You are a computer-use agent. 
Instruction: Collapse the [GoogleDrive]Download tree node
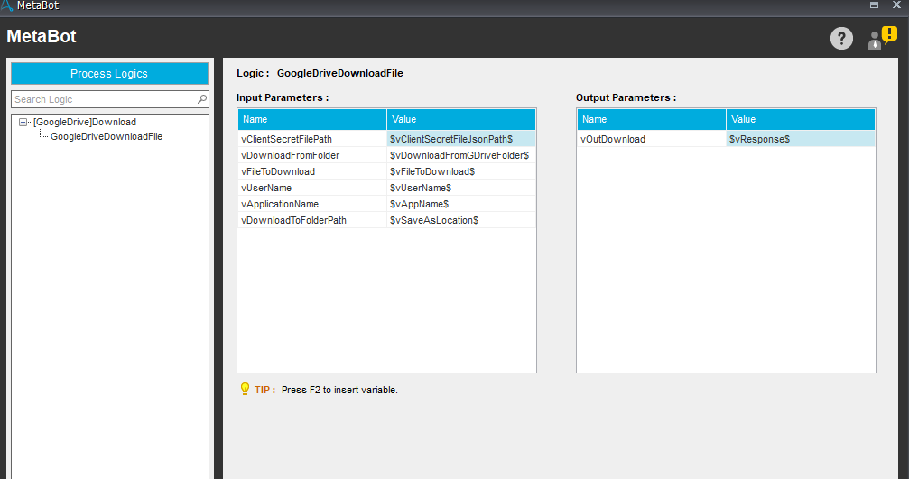pos(23,122)
